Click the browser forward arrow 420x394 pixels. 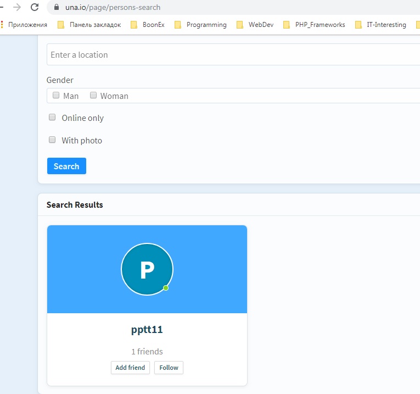point(17,7)
